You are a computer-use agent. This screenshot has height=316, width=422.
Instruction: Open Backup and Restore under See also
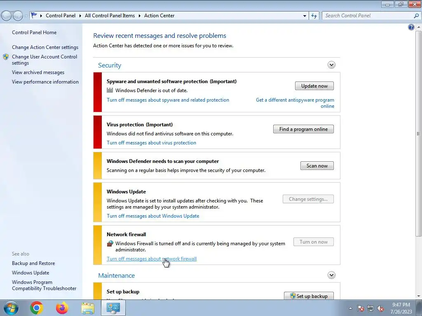point(33,263)
